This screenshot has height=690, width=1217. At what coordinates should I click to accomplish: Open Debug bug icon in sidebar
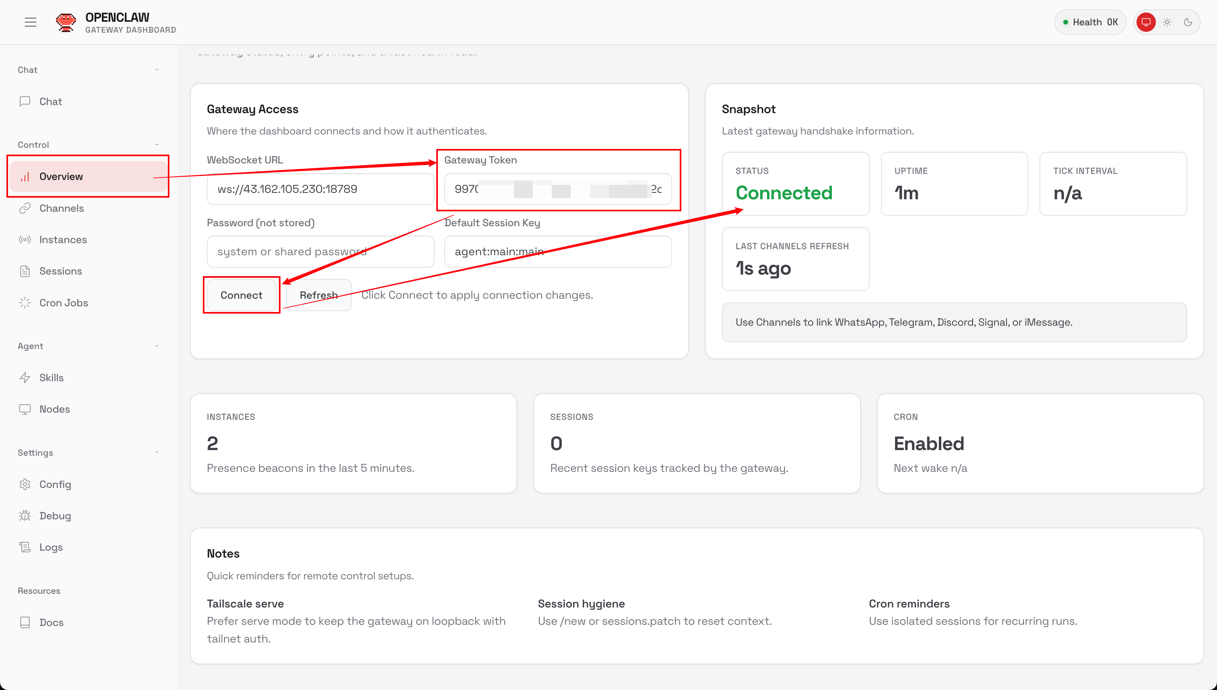pos(25,516)
